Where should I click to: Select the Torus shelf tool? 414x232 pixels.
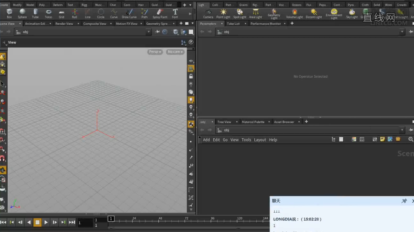[x=48, y=14]
